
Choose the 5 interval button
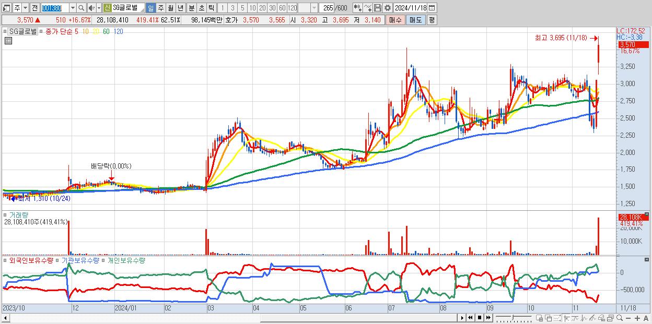[x=242, y=8]
